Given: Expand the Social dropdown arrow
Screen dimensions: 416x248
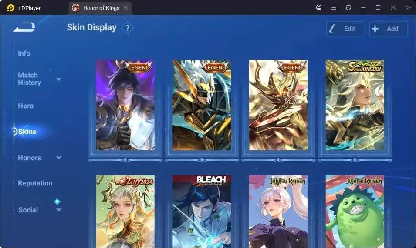Looking at the screenshot, I should pos(59,210).
